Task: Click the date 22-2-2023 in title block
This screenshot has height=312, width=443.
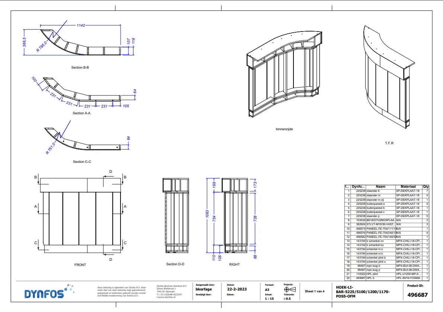Action: click(x=237, y=289)
